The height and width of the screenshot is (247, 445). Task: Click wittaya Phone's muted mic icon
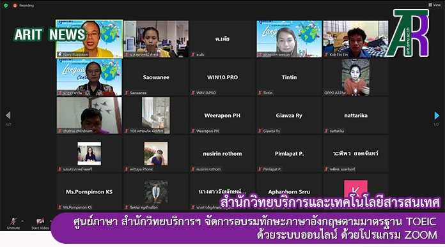click(x=127, y=169)
